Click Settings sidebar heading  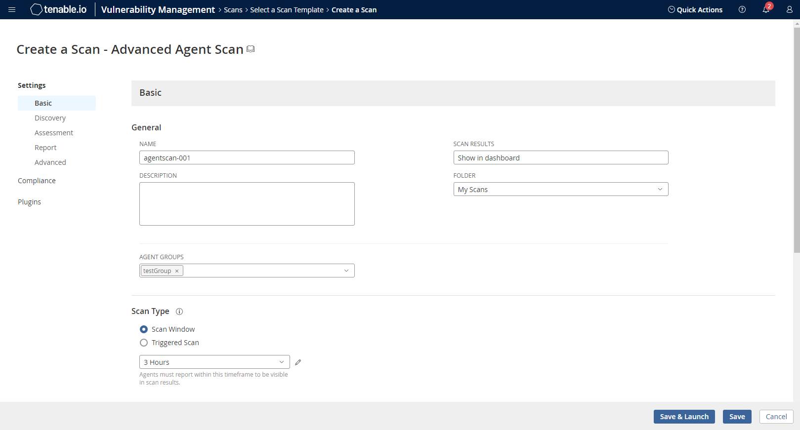(x=32, y=85)
